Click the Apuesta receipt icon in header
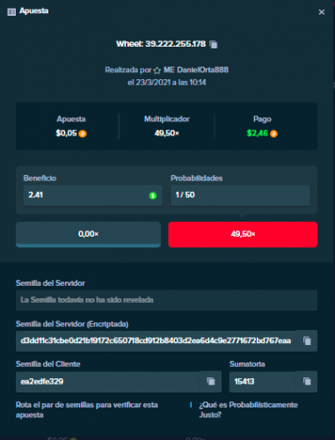The height and width of the screenshot is (440, 335). tap(11, 12)
